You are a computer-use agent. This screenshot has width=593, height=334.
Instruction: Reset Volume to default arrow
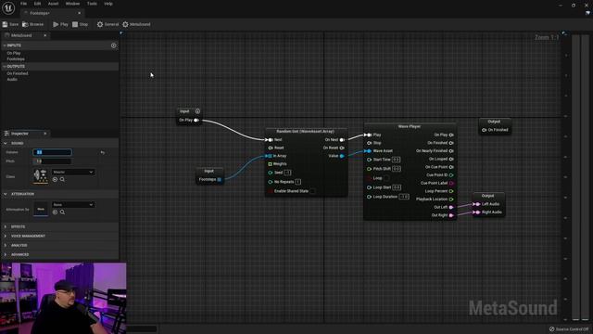[x=103, y=152]
